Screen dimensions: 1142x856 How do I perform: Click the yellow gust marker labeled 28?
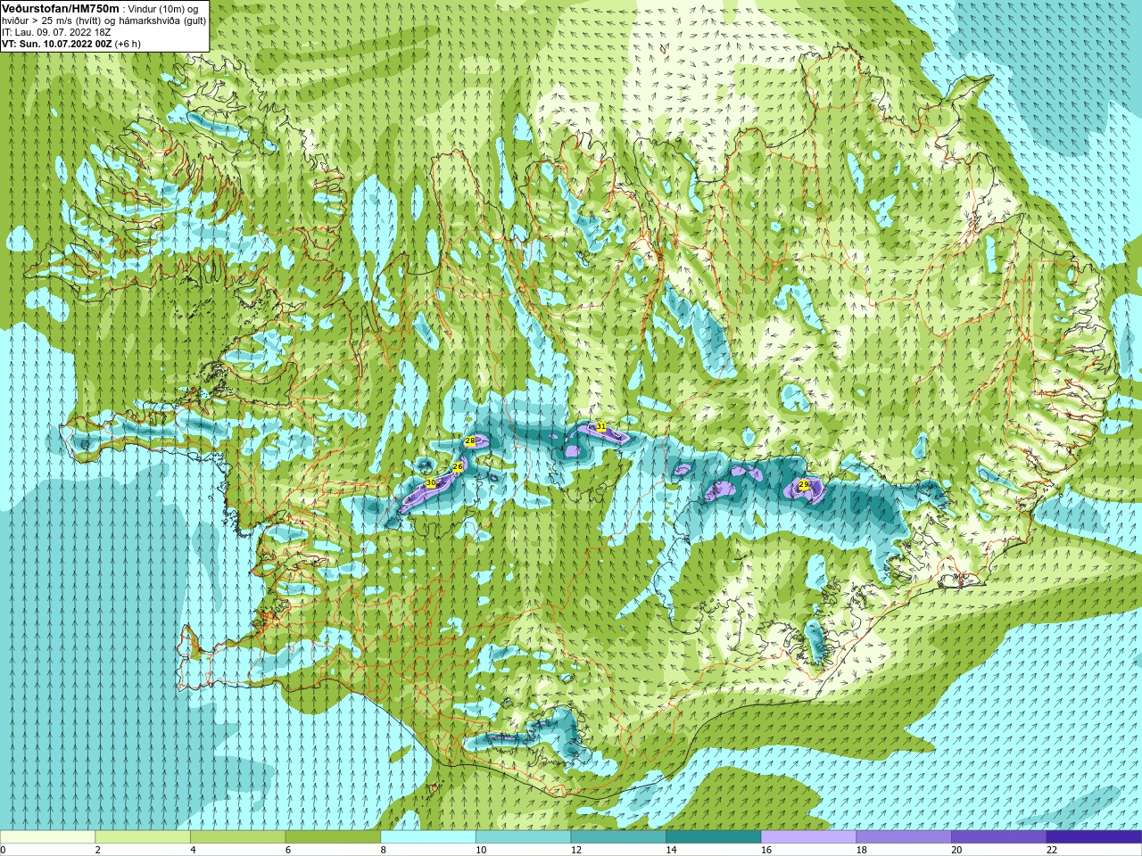[x=470, y=440]
